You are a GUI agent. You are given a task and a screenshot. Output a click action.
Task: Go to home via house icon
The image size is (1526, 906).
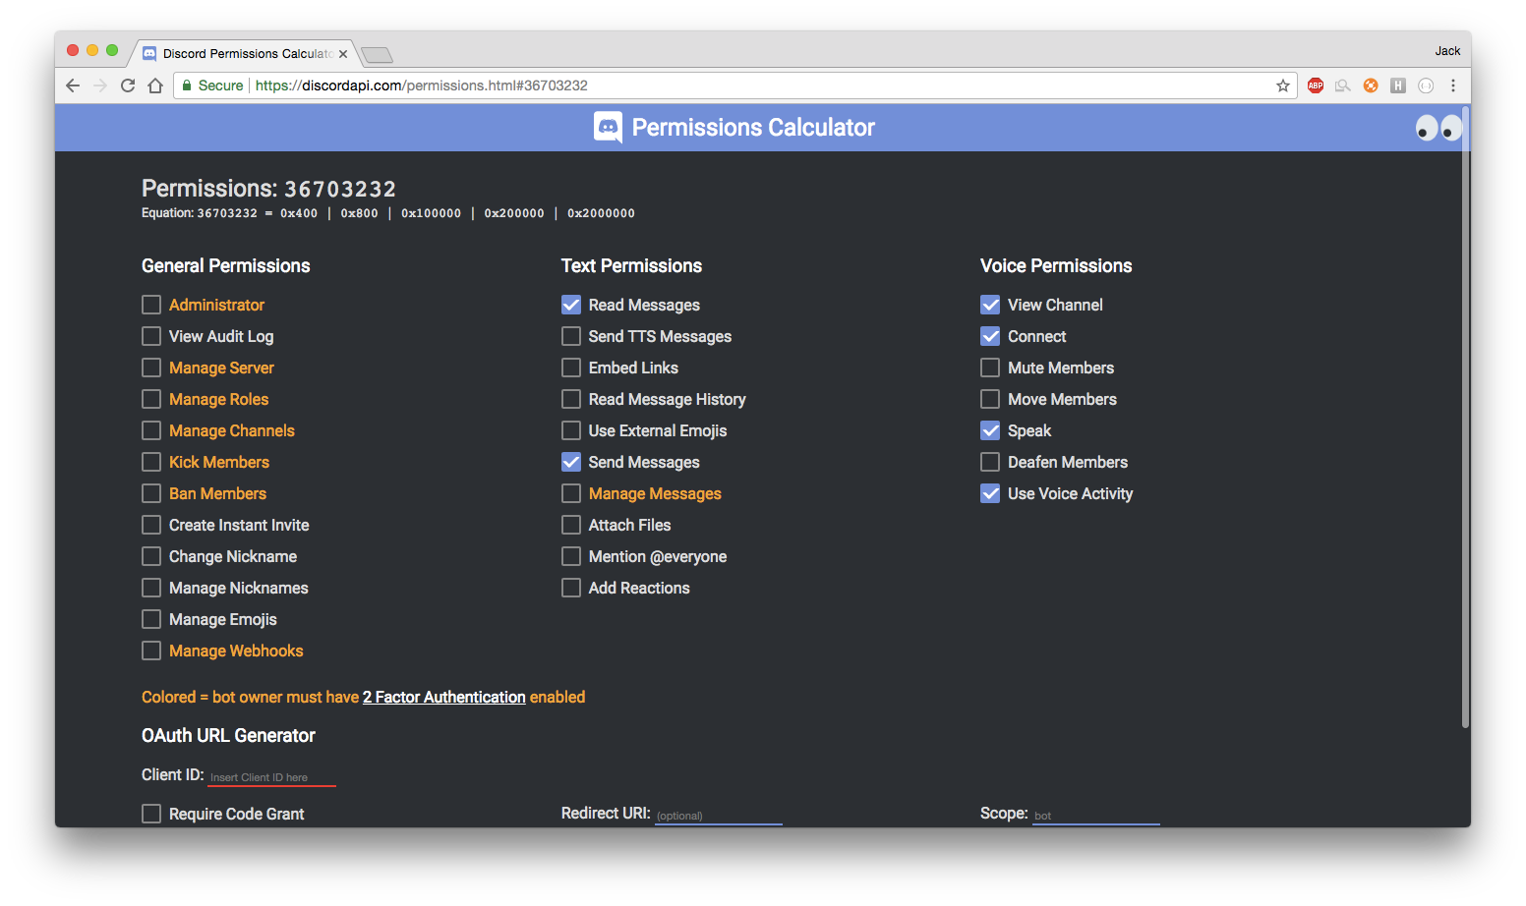tap(155, 85)
